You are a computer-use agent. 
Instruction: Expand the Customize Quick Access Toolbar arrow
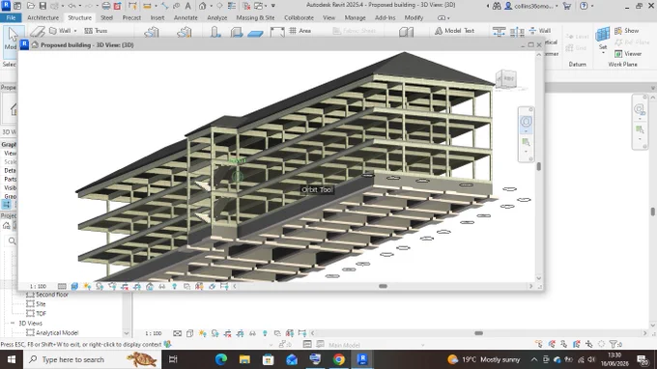point(273,6)
